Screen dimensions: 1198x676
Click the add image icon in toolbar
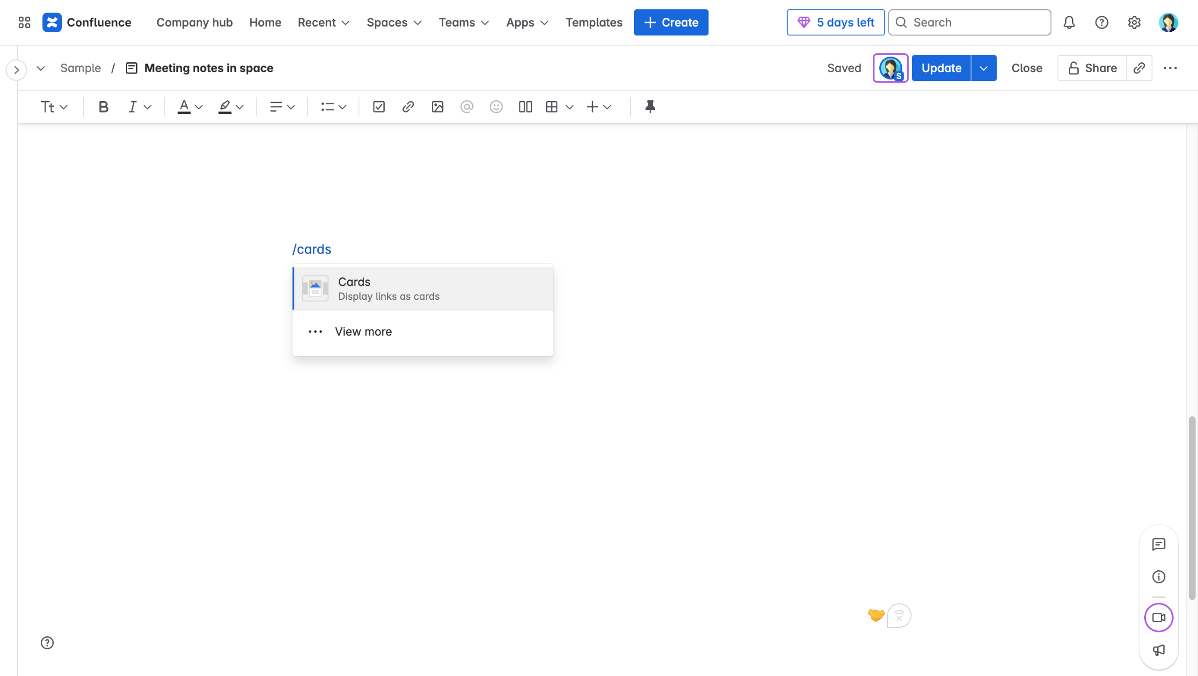click(438, 107)
